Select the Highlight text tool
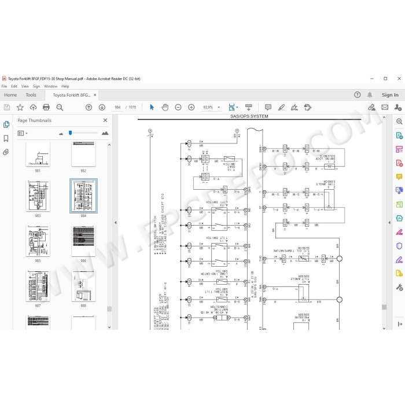 [281, 107]
